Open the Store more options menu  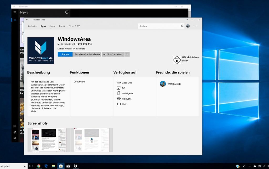195,26
